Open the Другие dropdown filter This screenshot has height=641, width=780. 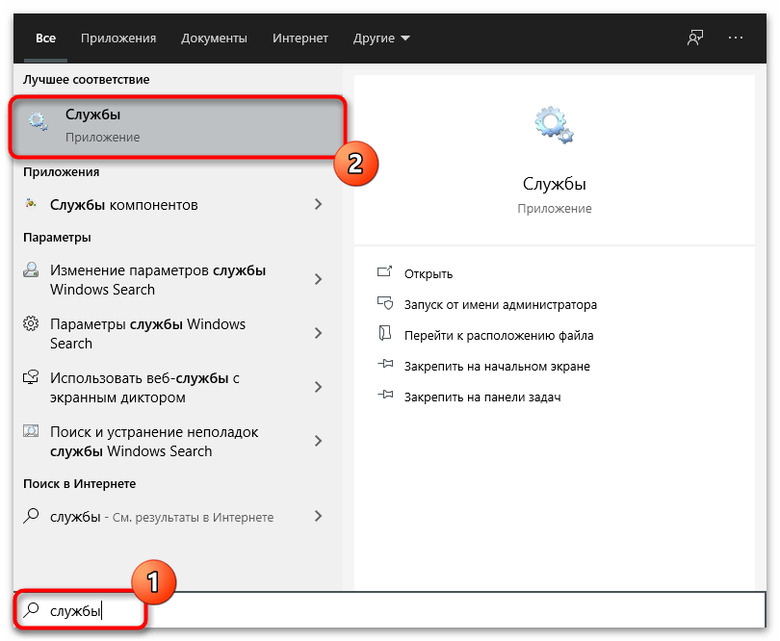(380, 38)
